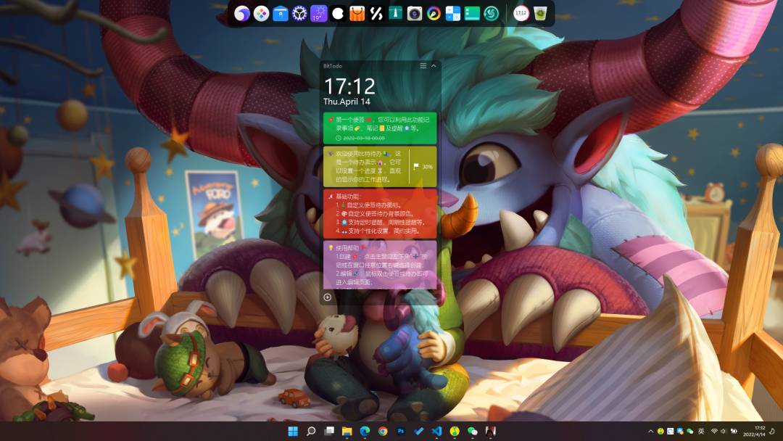The image size is (783, 441).
Task: Click the yellow-green globe tray icon
Action: [660, 432]
